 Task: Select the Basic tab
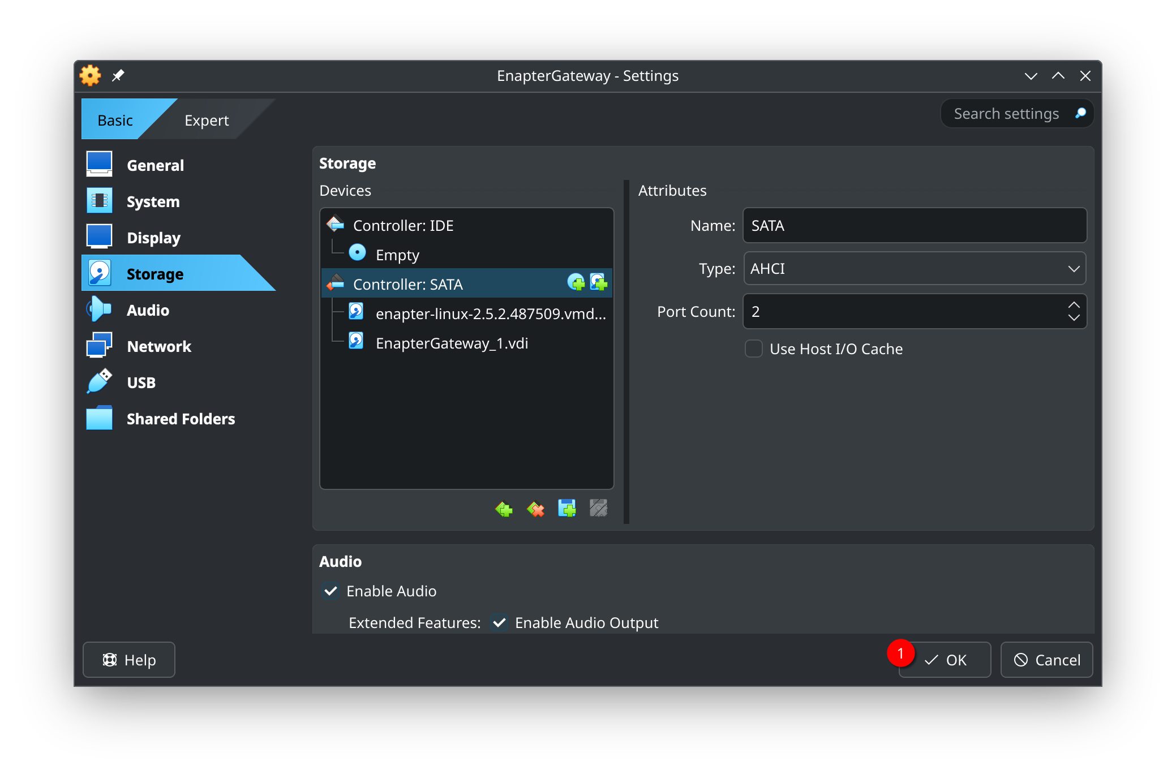coord(115,119)
